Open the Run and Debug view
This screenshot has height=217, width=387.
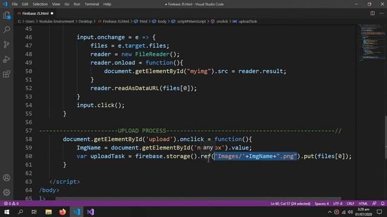click(7, 59)
